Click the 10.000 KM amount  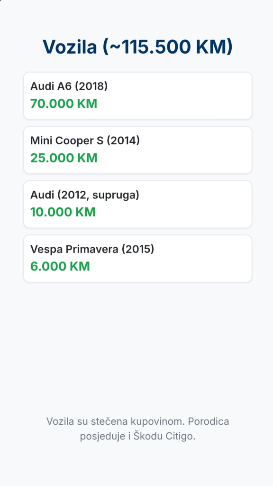pyautogui.click(x=63, y=212)
